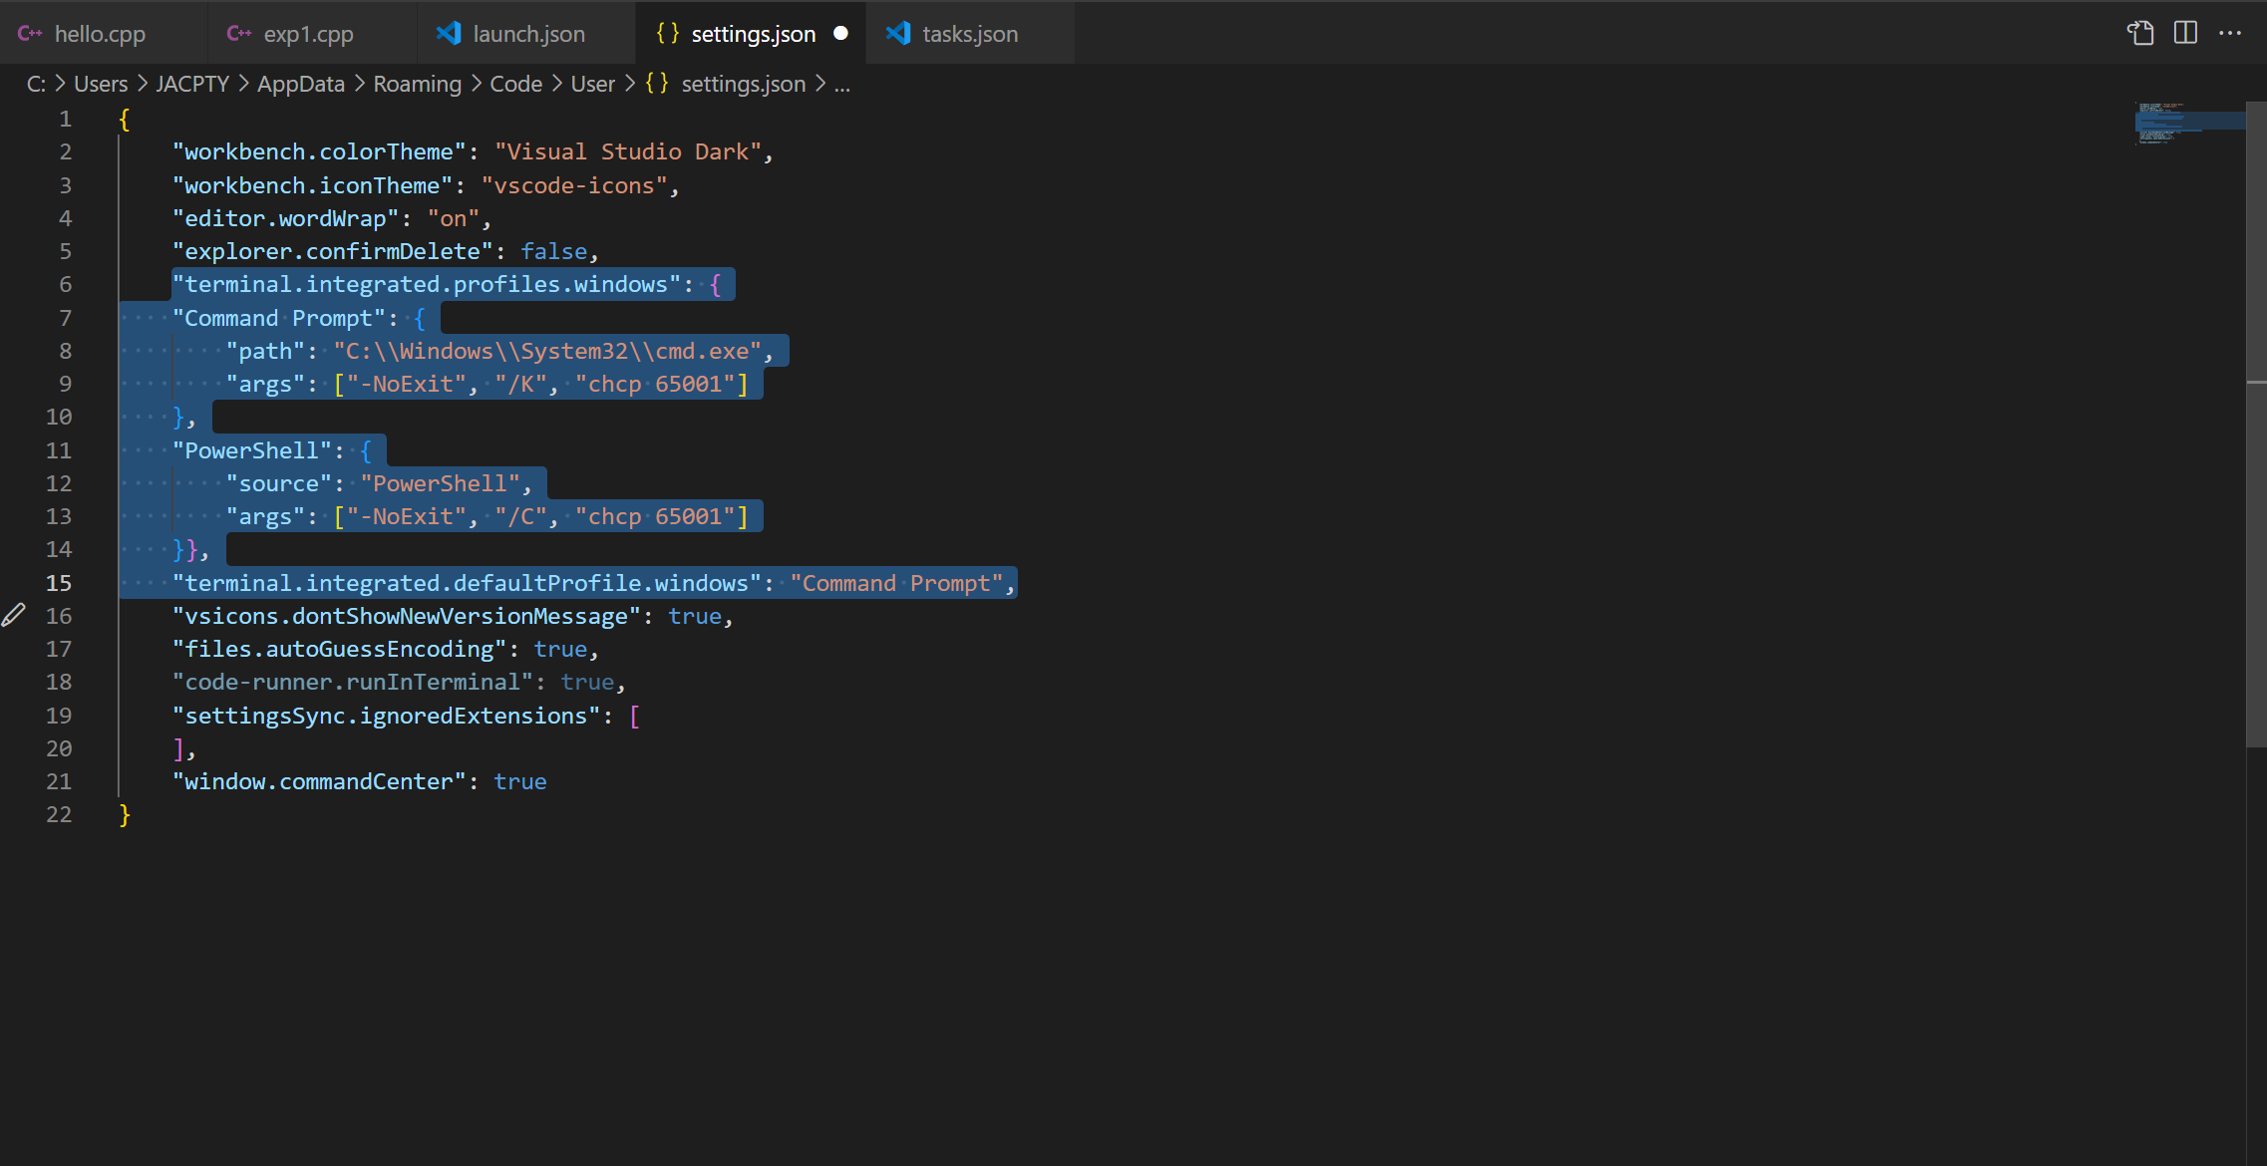Screen dimensions: 2267x1166
Task: Click line number 22 in gutter
Action: point(59,814)
